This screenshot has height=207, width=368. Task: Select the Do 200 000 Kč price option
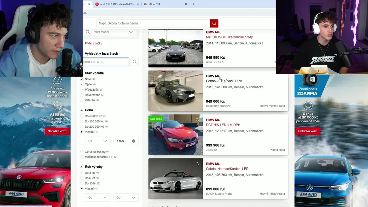click(82, 126)
